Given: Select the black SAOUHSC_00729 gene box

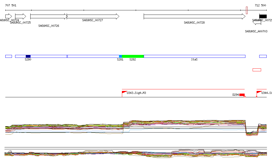Looking at the screenshot, I should (263, 16).
